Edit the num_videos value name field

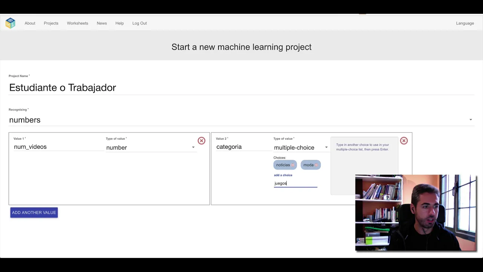58,147
